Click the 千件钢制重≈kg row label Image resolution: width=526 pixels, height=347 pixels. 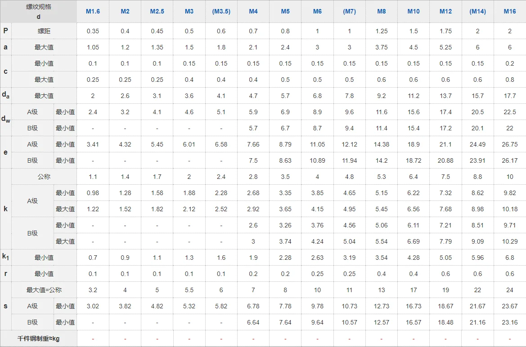(39, 338)
